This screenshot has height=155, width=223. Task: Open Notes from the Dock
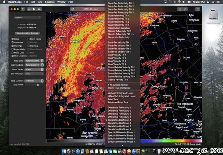tap(101, 151)
